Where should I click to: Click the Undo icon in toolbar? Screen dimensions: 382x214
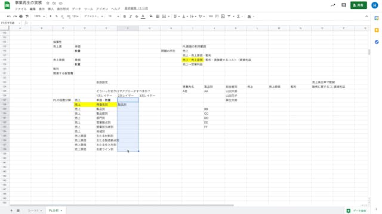9,16
